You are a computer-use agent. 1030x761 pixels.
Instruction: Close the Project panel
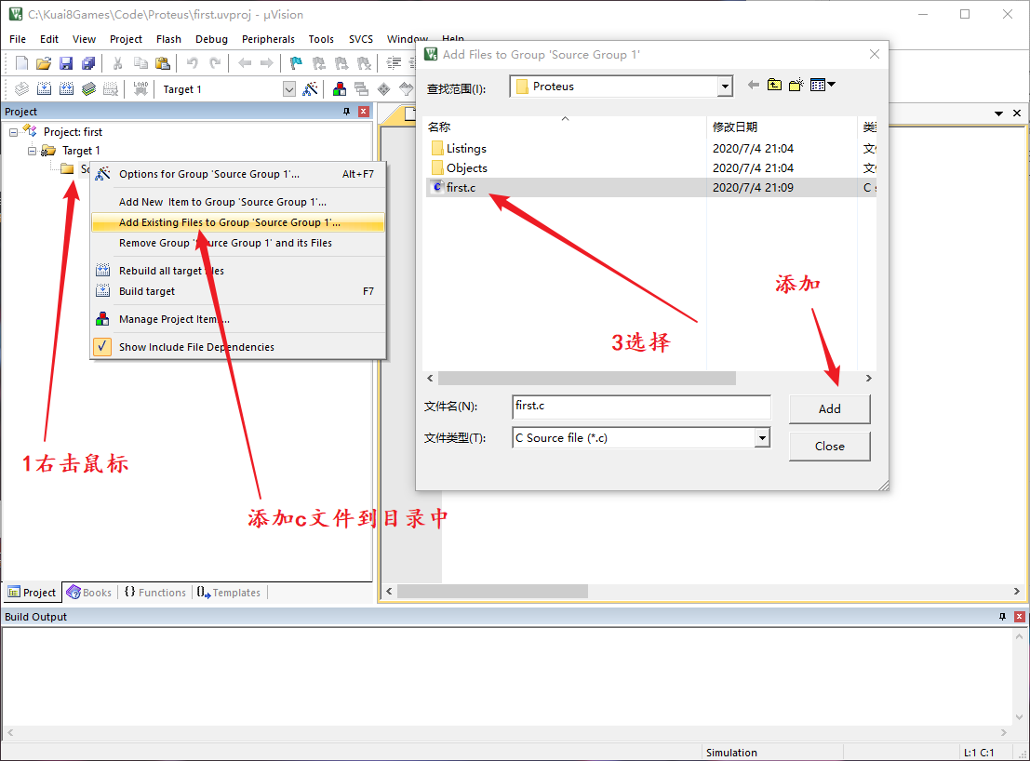click(363, 112)
